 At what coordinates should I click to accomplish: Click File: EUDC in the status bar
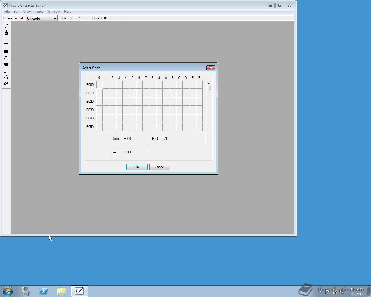[x=101, y=18]
